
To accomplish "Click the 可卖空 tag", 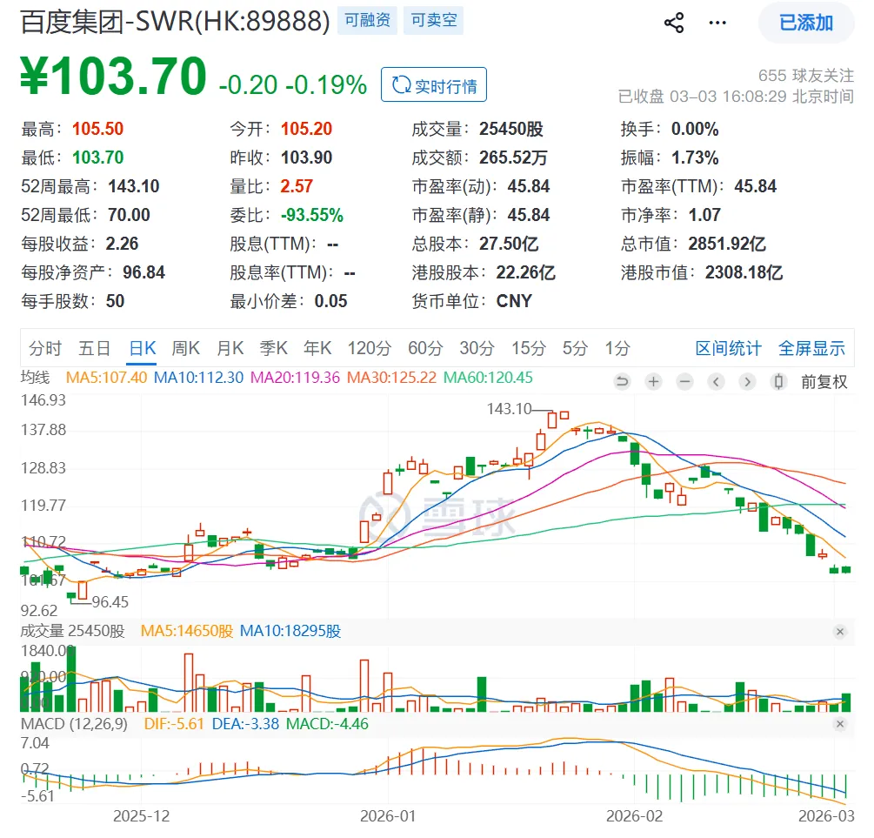I will pos(434,21).
